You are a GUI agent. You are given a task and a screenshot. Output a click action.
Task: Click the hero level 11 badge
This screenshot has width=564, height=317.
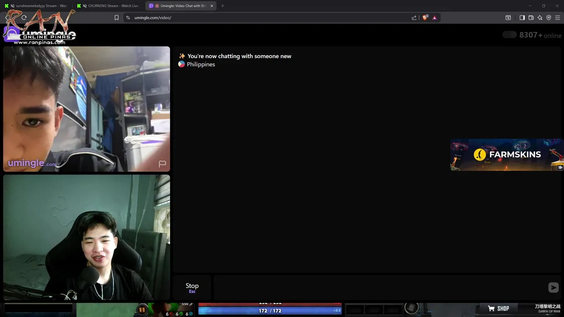pyautogui.click(x=142, y=310)
